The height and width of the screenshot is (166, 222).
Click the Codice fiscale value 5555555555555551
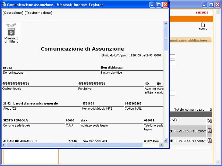[x=16, y=84]
